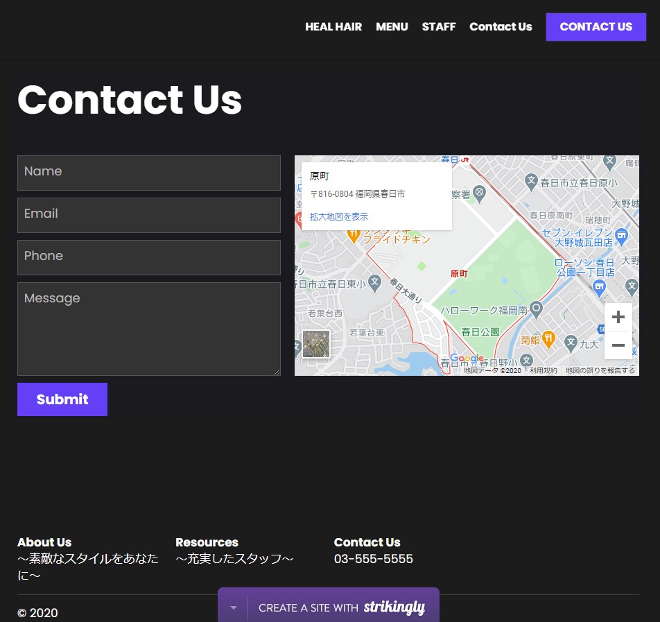Zoom in on the map
The image size is (660, 622).
point(618,317)
